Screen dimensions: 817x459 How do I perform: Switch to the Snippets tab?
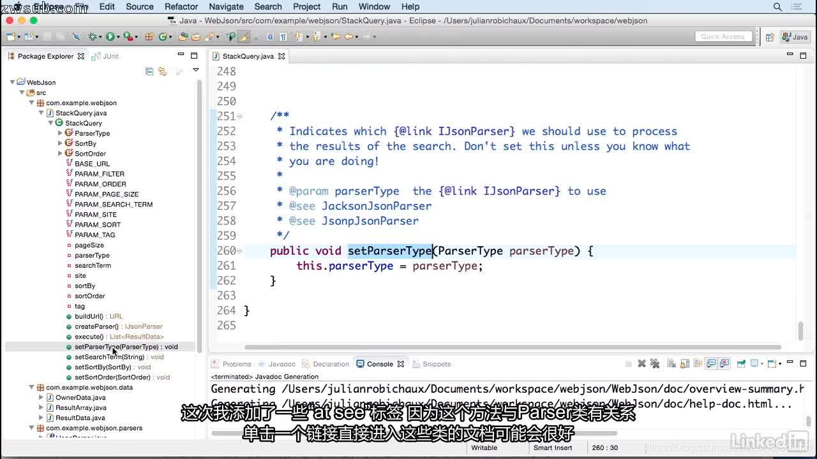(432, 364)
